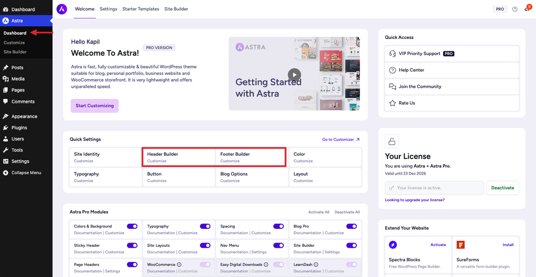The height and width of the screenshot is (277, 536).
Task: Click the WooCommerce info icon
Action: tap(179, 264)
